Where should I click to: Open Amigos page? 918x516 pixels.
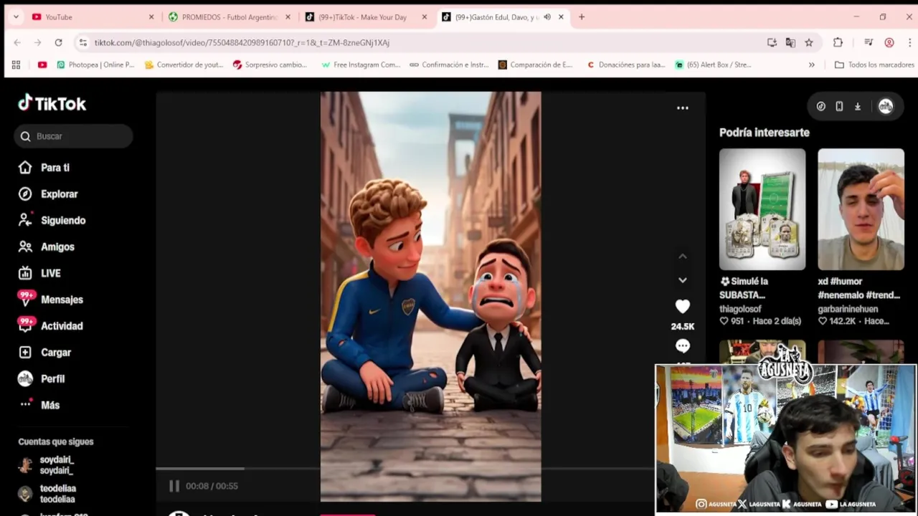[47, 247]
